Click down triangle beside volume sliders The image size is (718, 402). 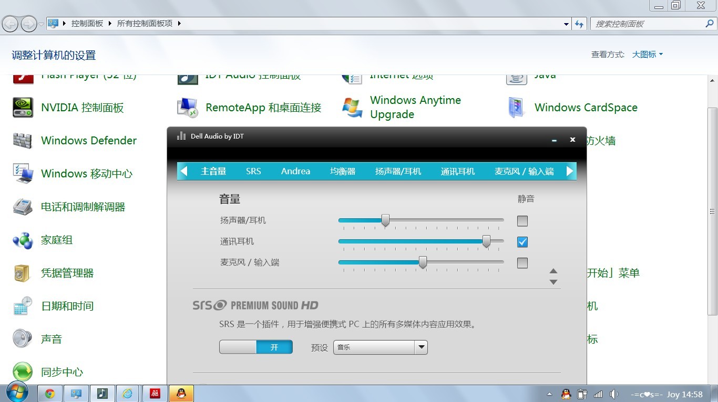point(553,282)
